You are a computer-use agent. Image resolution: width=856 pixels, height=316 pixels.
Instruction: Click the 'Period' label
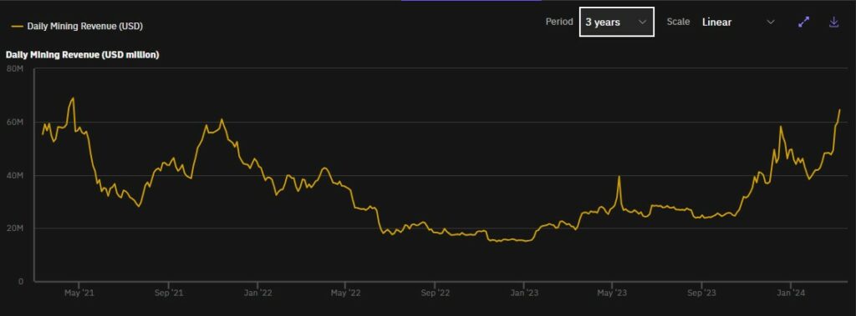coord(559,22)
